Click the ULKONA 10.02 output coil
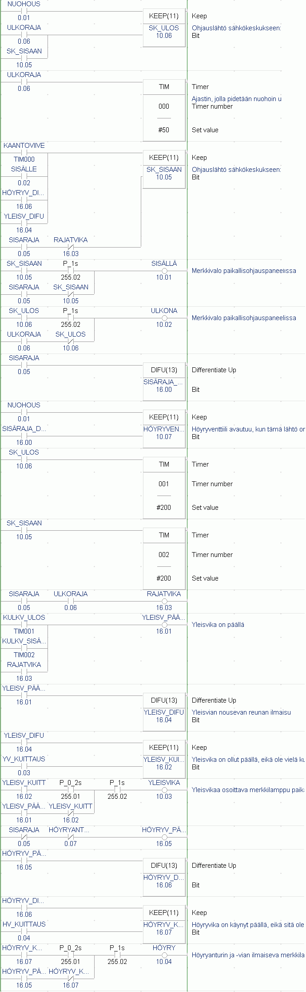 coord(164,318)
